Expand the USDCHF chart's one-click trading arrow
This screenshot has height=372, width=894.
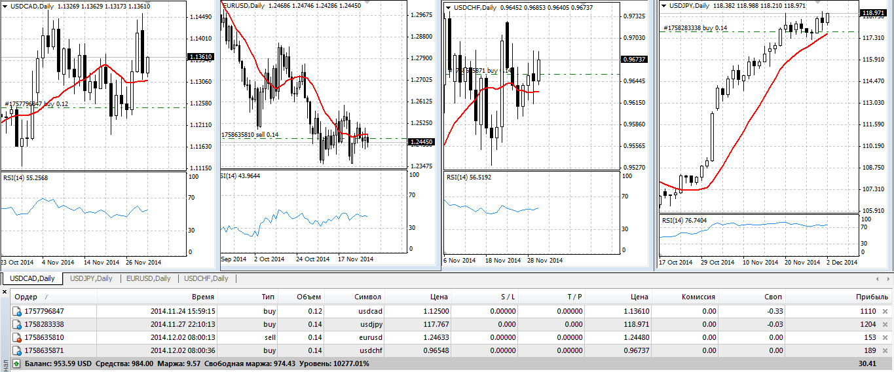pyautogui.click(x=449, y=8)
